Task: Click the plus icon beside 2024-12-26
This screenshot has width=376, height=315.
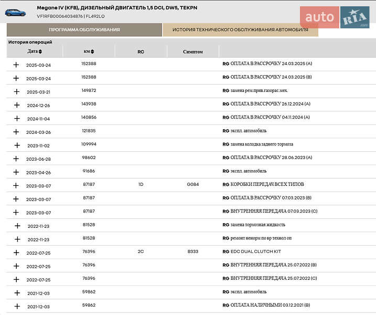Action: tap(16, 105)
